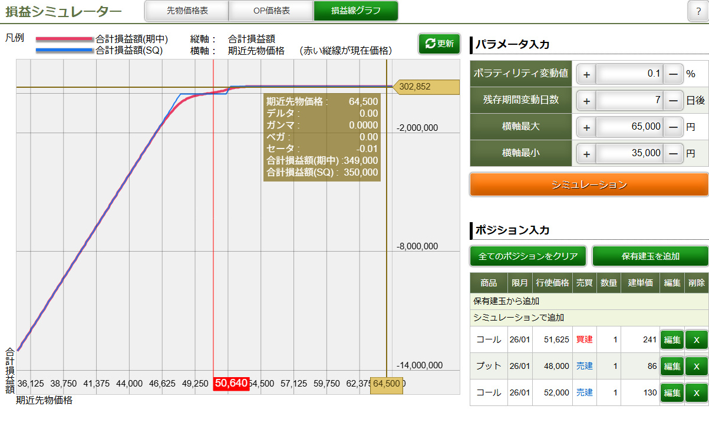Switch to the 先物価格表 tab
The image size is (709, 429).
[x=187, y=11]
